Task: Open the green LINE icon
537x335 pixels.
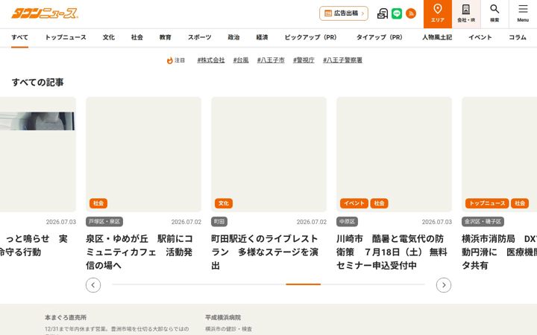Action: (x=397, y=13)
